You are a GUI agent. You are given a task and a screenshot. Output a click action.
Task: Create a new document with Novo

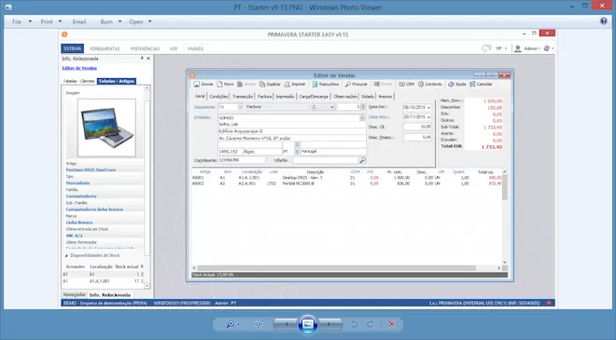point(220,85)
